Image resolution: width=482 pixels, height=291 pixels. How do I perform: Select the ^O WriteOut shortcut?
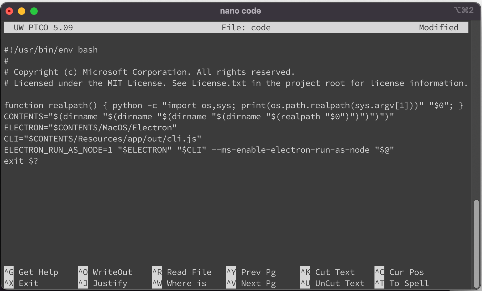[105, 272]
